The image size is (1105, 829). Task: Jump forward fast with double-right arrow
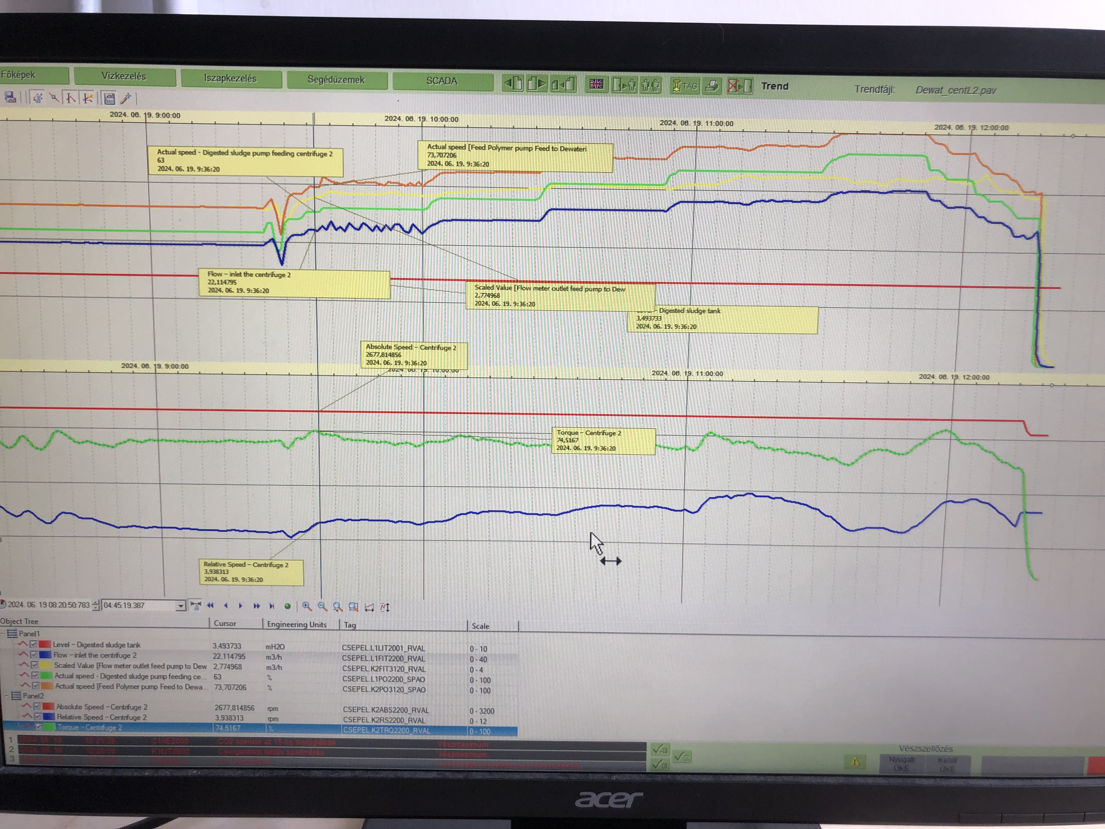(256, 606)
